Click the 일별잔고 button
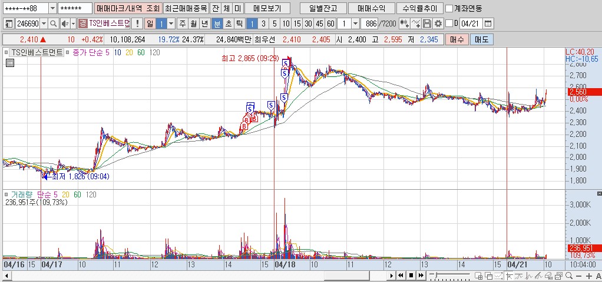This screenshot has height=282, width=602. [x=323, y=8]
